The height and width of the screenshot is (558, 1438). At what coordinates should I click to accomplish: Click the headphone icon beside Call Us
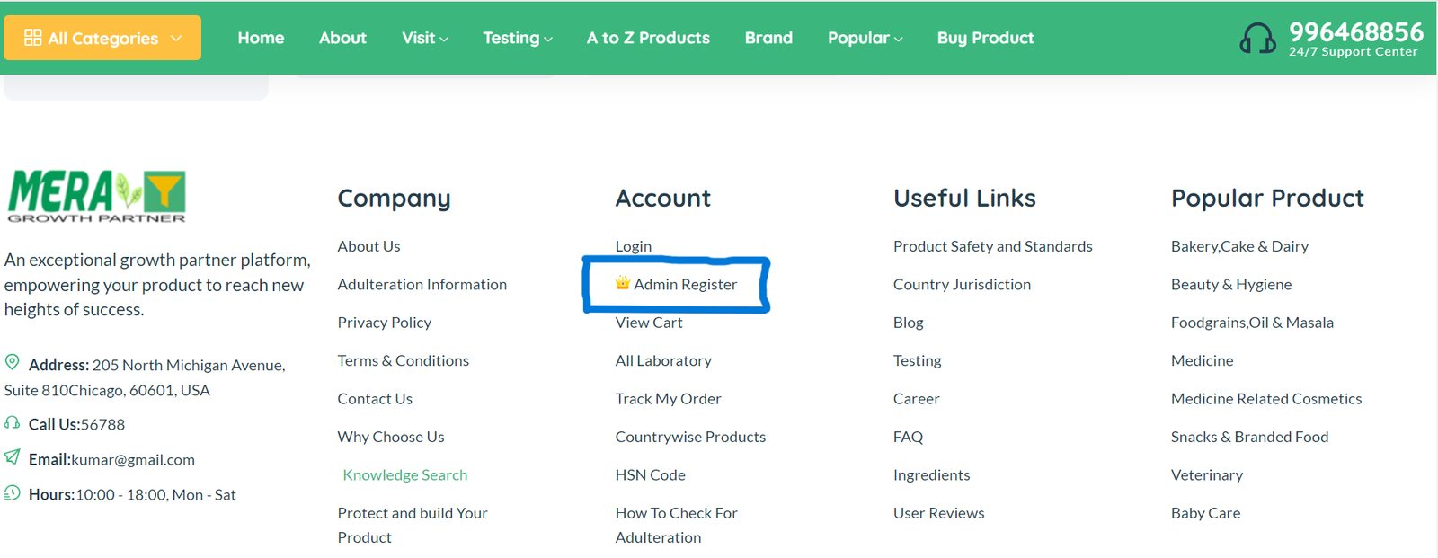click(13, 422)
